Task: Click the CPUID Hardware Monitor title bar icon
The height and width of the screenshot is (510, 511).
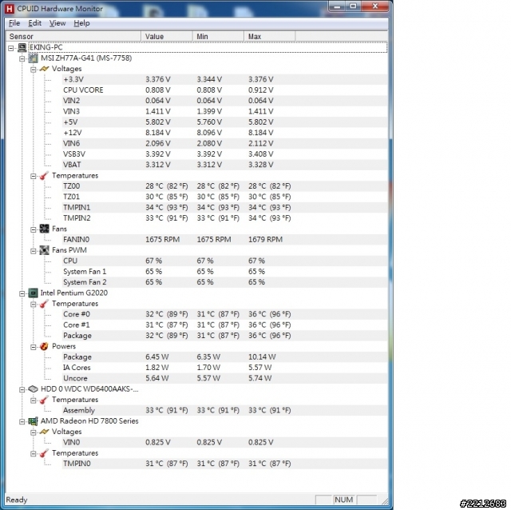Action: pyautogui.click(x=10, y=9)
